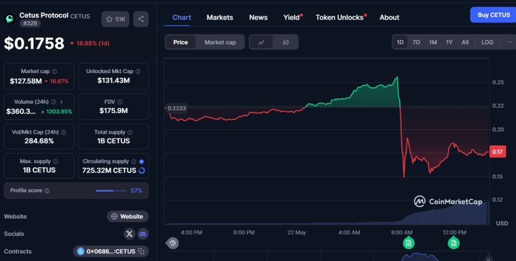Select the Price chart toggle

(181, 42)
